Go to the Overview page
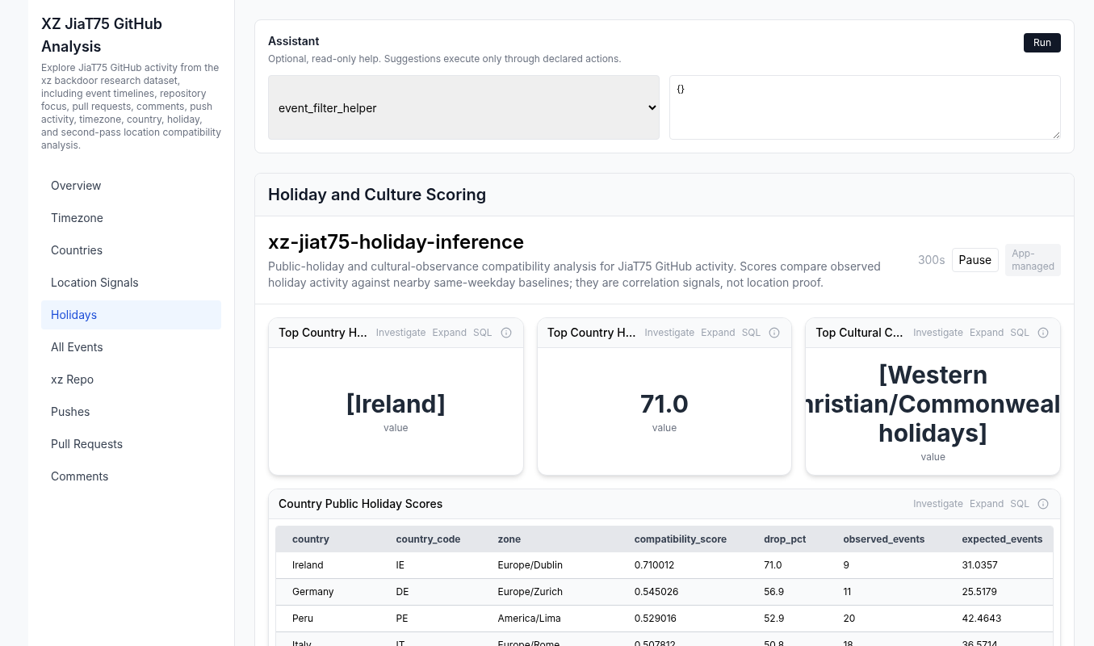 tap(131, 186)
